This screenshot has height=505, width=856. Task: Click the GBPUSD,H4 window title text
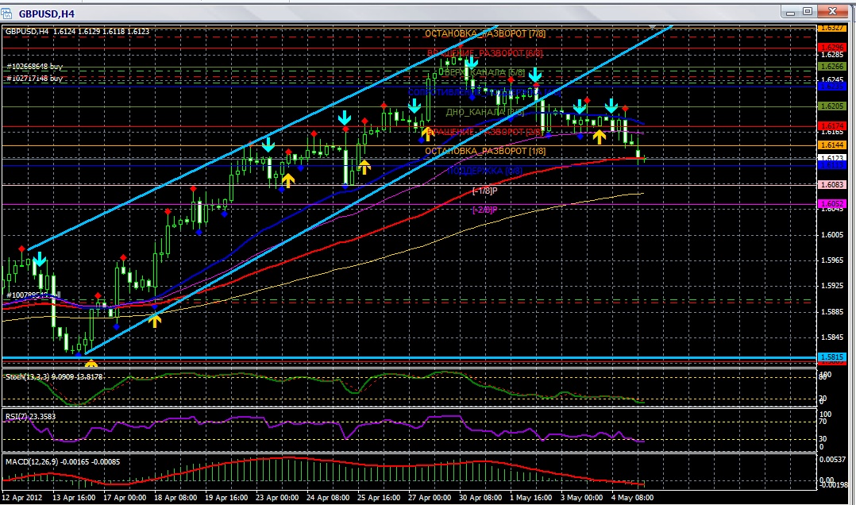point(46,14)
